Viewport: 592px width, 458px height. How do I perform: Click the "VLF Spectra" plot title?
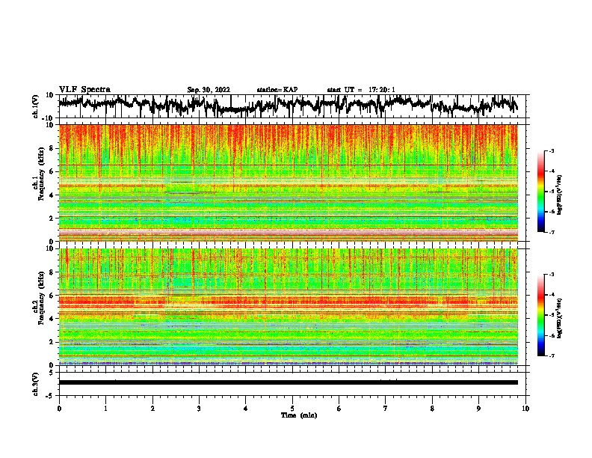click(x=84, y=90)
